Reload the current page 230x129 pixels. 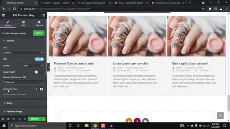point(14,9)
